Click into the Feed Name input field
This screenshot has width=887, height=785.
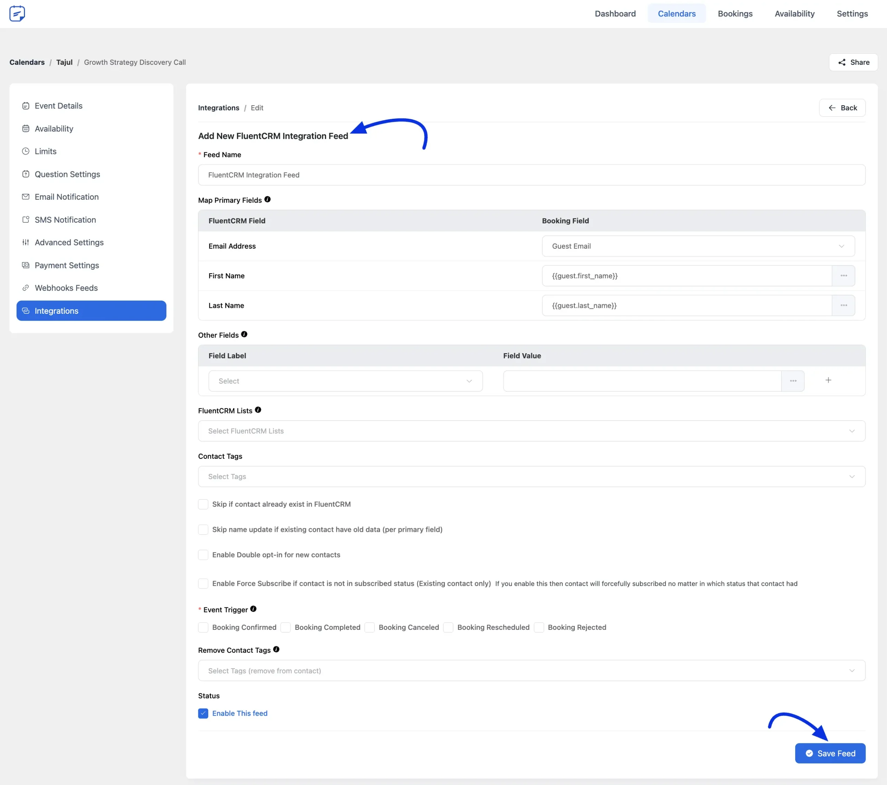[531, 175]
